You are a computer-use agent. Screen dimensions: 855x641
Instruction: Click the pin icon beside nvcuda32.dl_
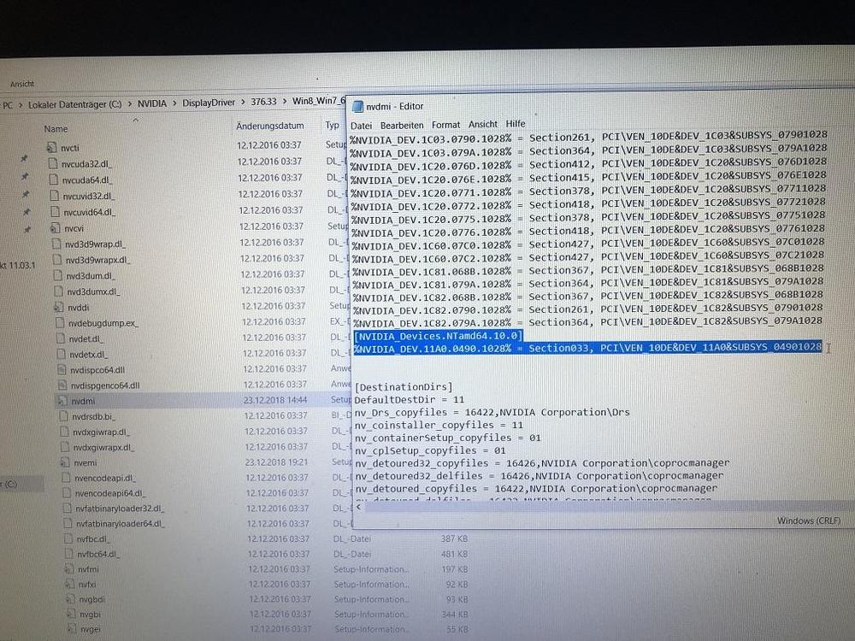click(25, 160)
